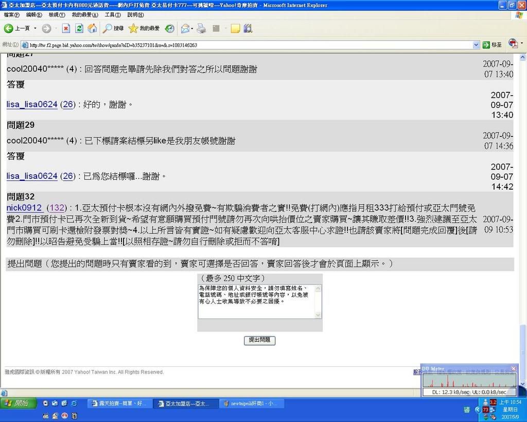Switch to 亞太加盟店 taskbar window

(x=185, y=403)
